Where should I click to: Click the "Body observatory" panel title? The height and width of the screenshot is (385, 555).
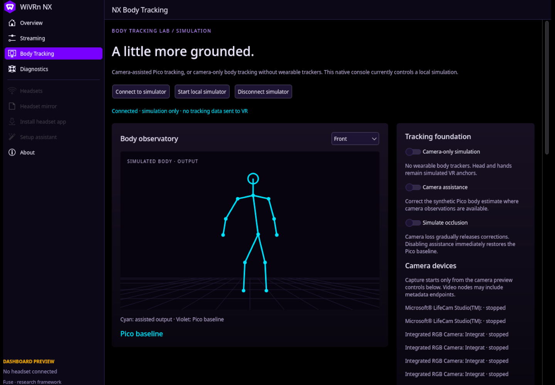149,139
